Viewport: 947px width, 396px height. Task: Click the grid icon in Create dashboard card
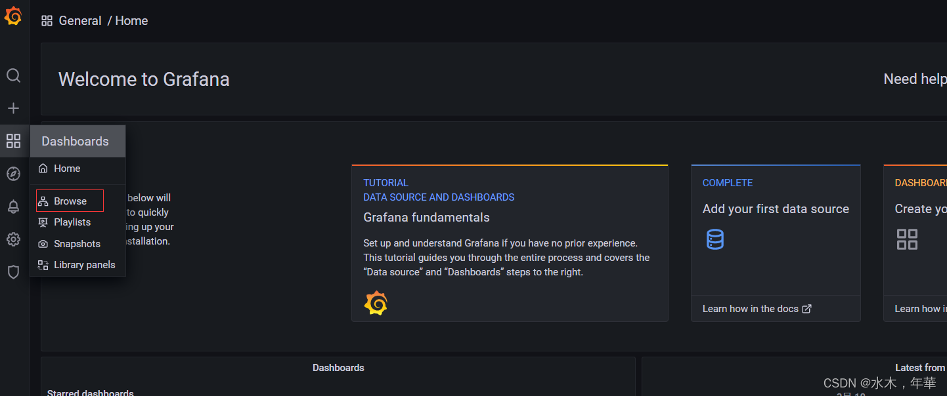[907, 239]
